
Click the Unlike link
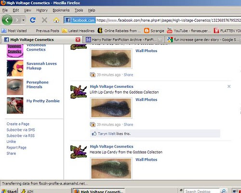click(11, 141)
